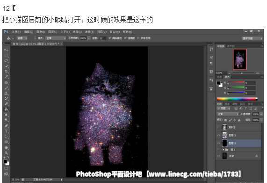This screenshot has height=183, width=267.
Task: Select the Paint Bucket tool
Action: pos(6,109)
